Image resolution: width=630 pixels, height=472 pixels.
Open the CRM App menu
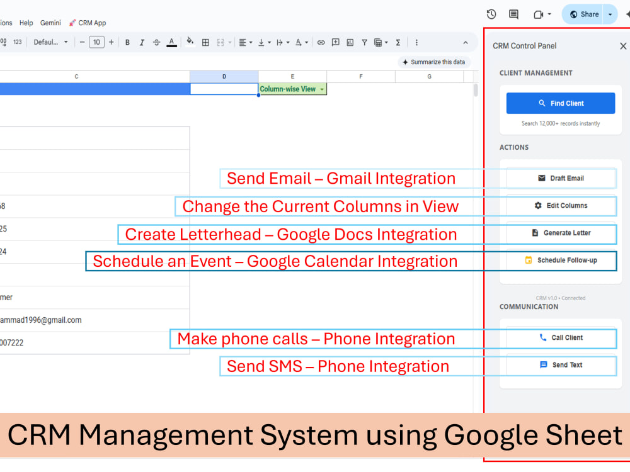tap(88, 23)
